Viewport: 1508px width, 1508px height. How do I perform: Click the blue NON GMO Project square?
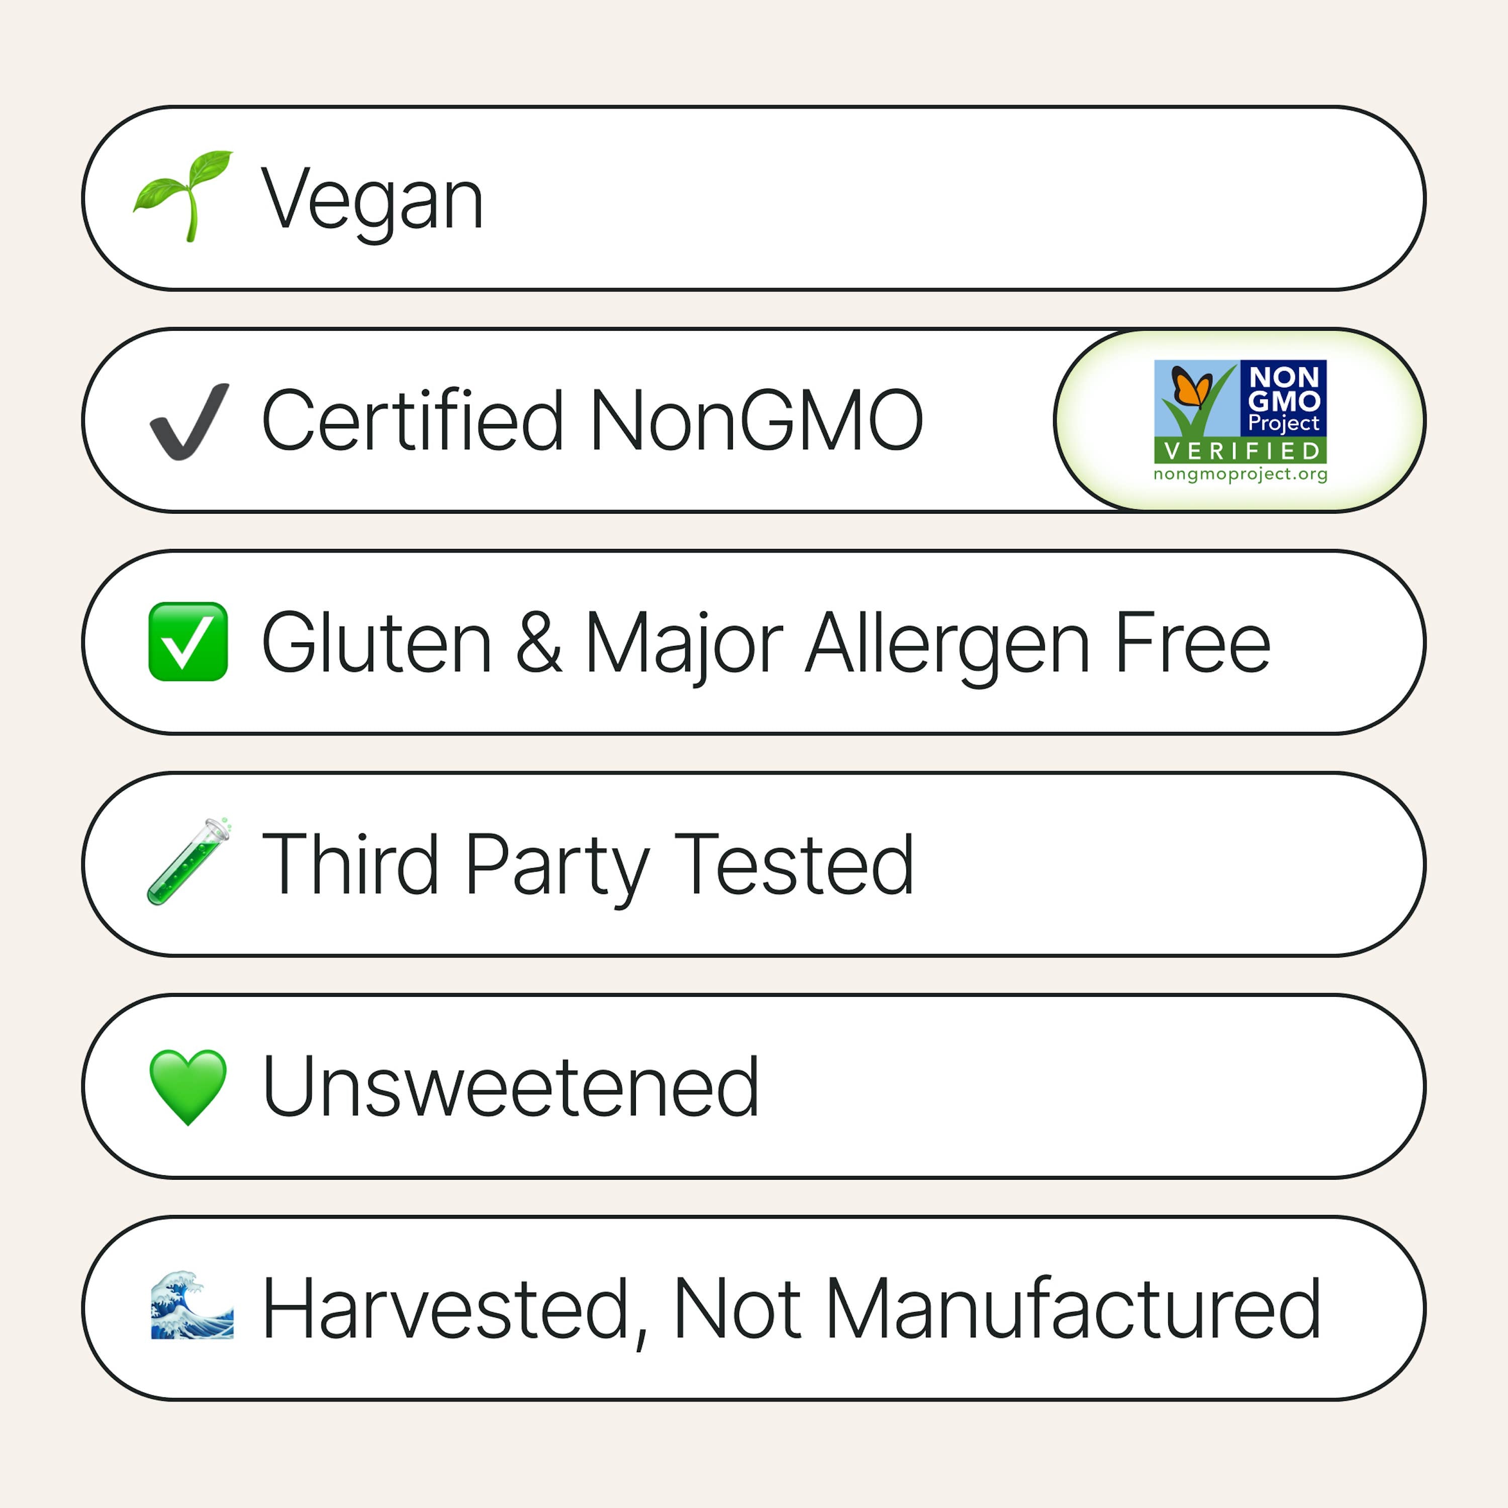1284,398
